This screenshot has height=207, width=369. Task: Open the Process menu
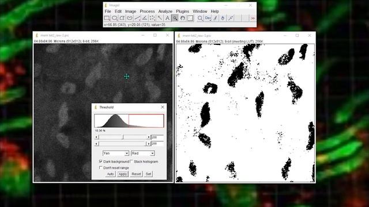click(148, 11)
